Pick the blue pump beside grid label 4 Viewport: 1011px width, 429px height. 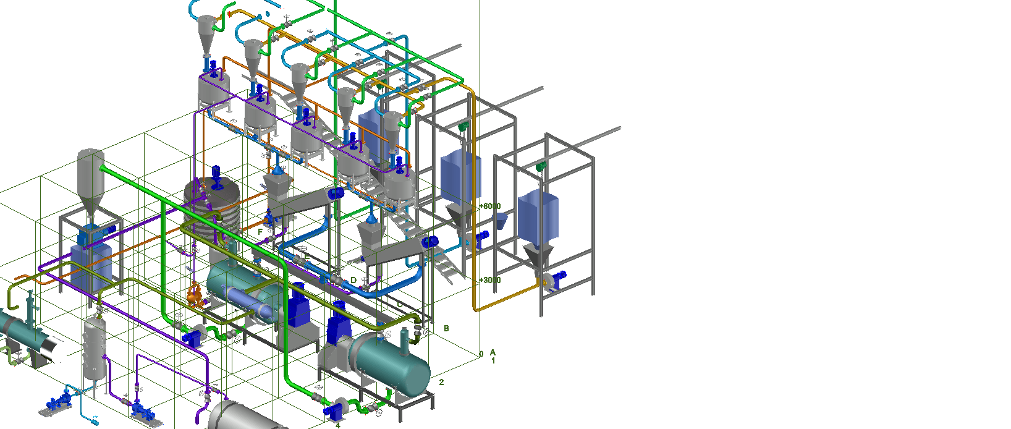coord(334,410)
